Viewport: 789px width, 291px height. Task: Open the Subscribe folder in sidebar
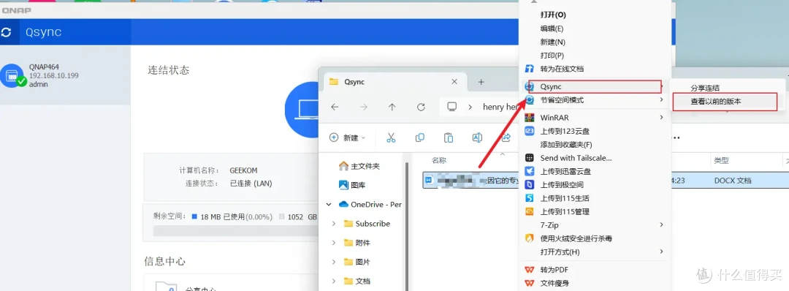pos(367,224)
